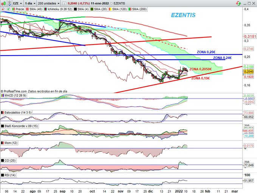The image size is (257, 193).
Task: Open the EZE ticker dropdown
Action: 17,3
